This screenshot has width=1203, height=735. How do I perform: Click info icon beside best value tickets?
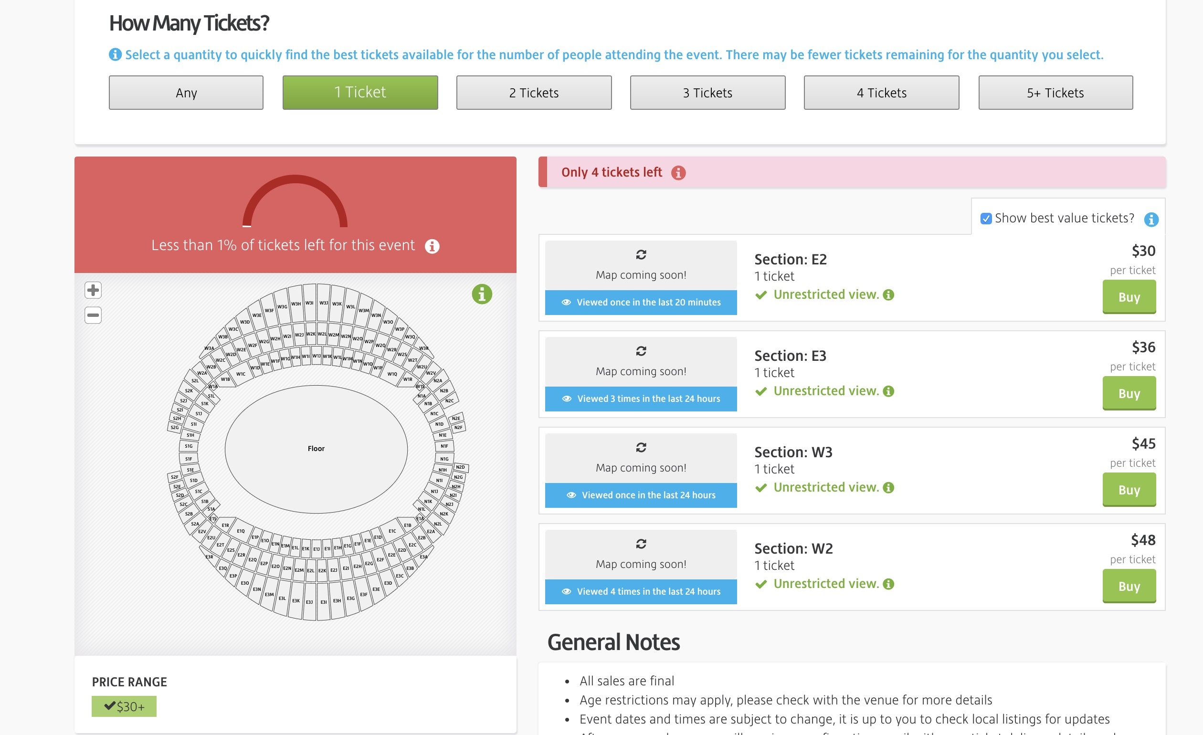pos(1151,220)
